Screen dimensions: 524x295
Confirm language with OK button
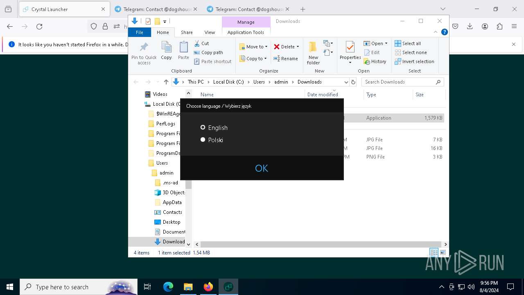click(x=262, y=168)
